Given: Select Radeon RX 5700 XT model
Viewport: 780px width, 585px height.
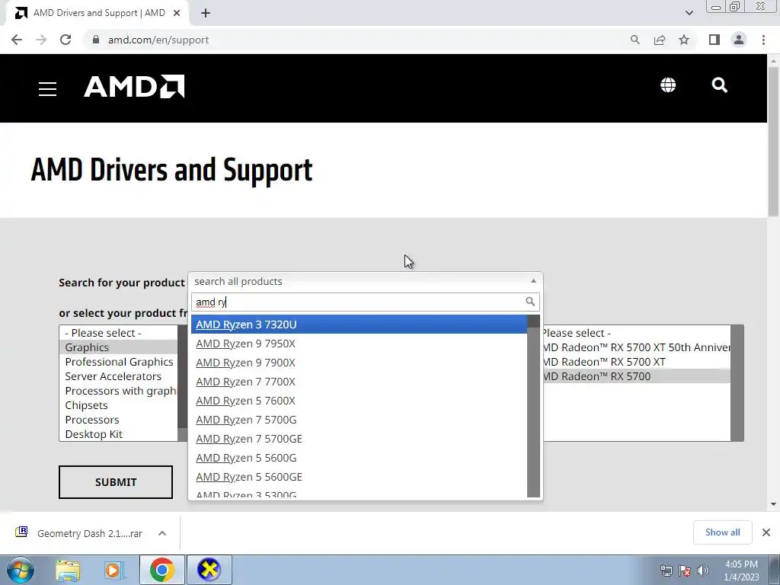Looking at the screenshot, I should [637, 362].
